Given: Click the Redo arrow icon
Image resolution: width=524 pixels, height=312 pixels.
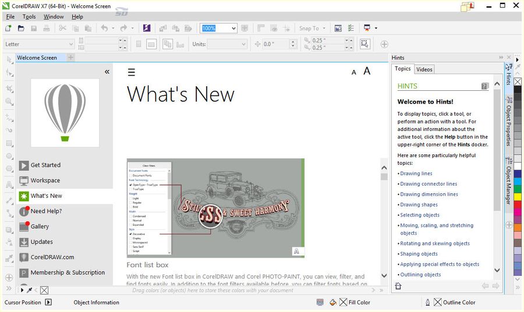Looking at the screenshot, I should pos(123,29).
